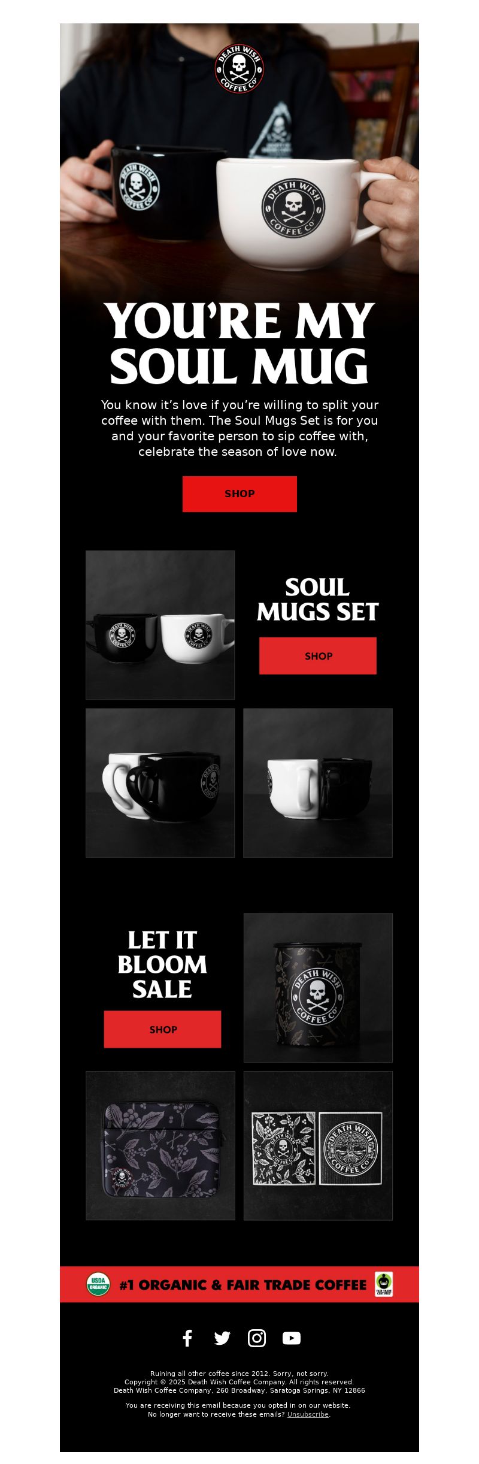Click the Shop button under Soul Mug text
Screen dimensions: 479x1464
tap(239, 494)
